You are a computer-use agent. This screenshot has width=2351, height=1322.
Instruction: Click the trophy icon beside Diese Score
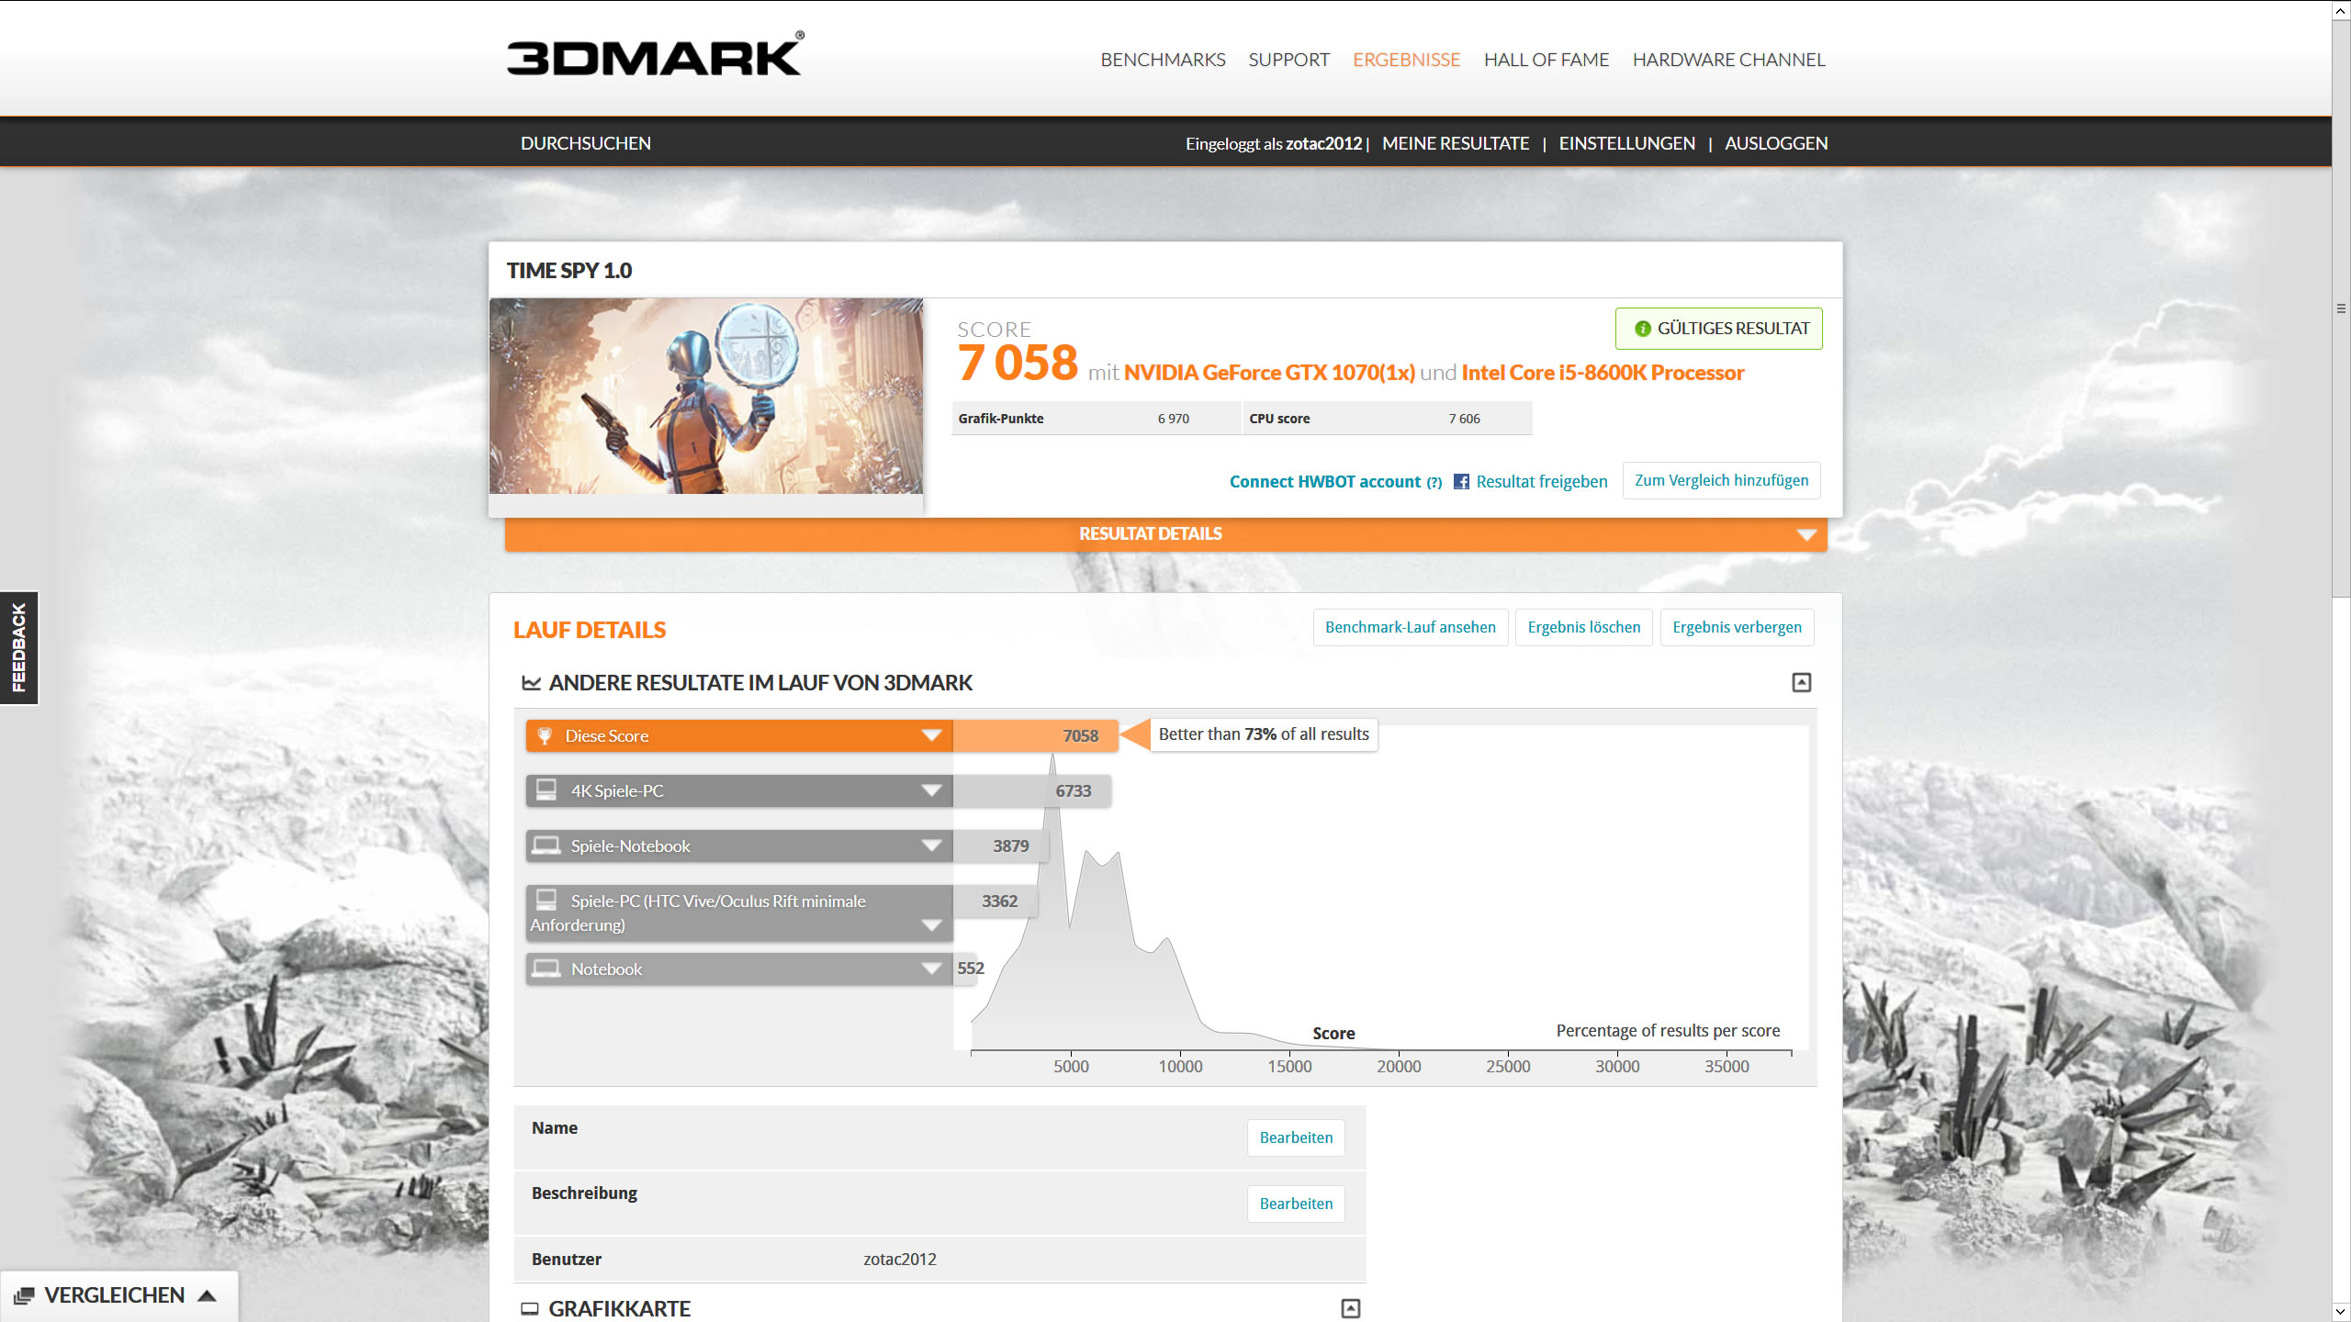[545, 735]
